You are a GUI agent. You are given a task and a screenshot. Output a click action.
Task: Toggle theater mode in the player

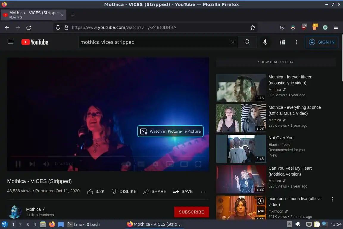tap(184, 164)
